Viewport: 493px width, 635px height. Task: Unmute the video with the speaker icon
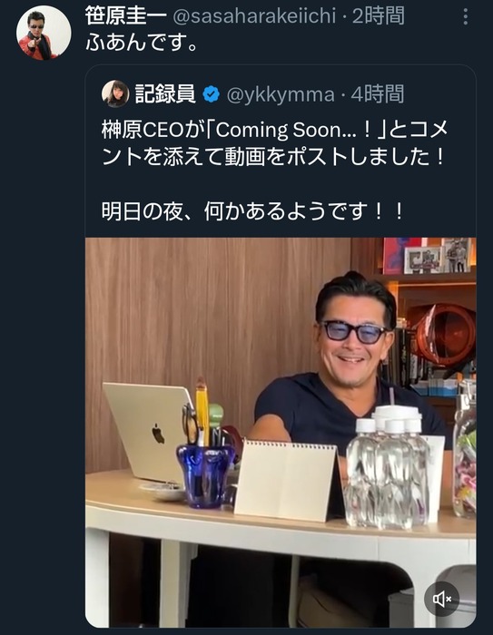point(441,599)
